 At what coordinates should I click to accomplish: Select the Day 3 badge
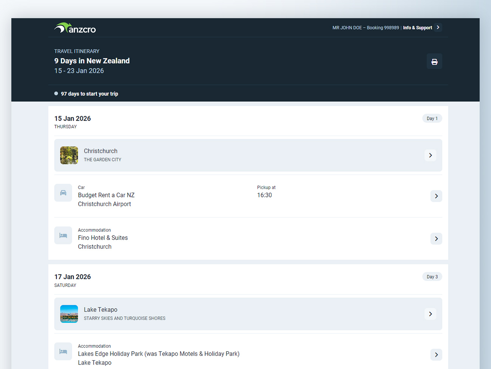(x=432, y=277)
